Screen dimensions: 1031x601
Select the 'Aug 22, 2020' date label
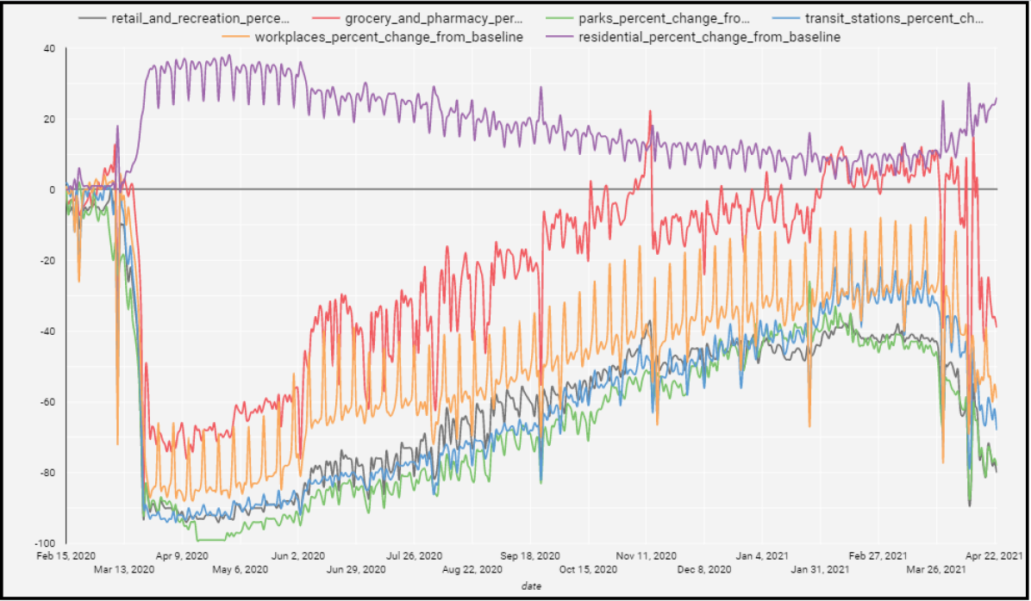coord(472,569)
